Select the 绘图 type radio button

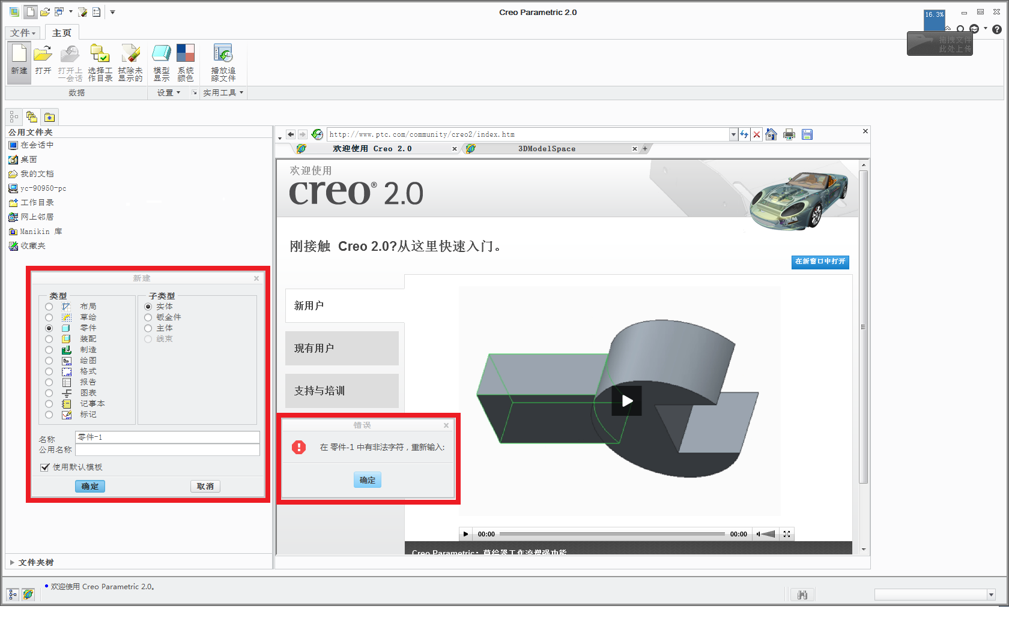pos(49,361)
